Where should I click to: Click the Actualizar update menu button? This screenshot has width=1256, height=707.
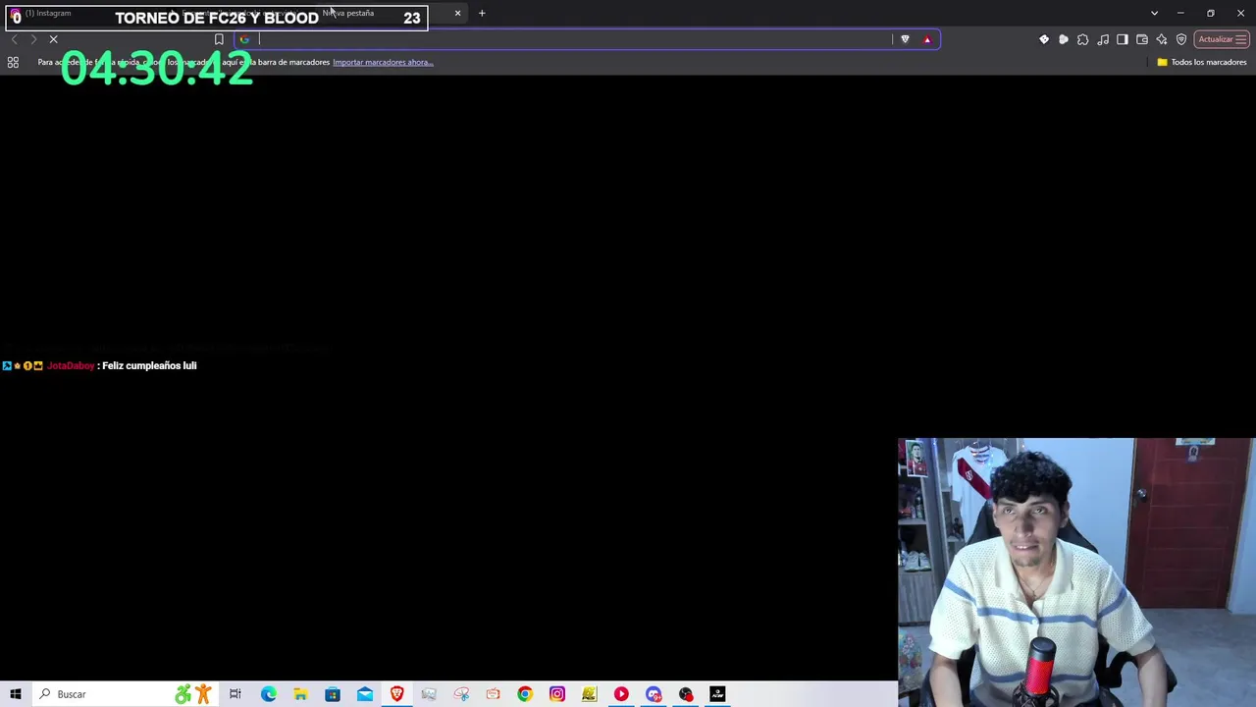point(1222,39)
